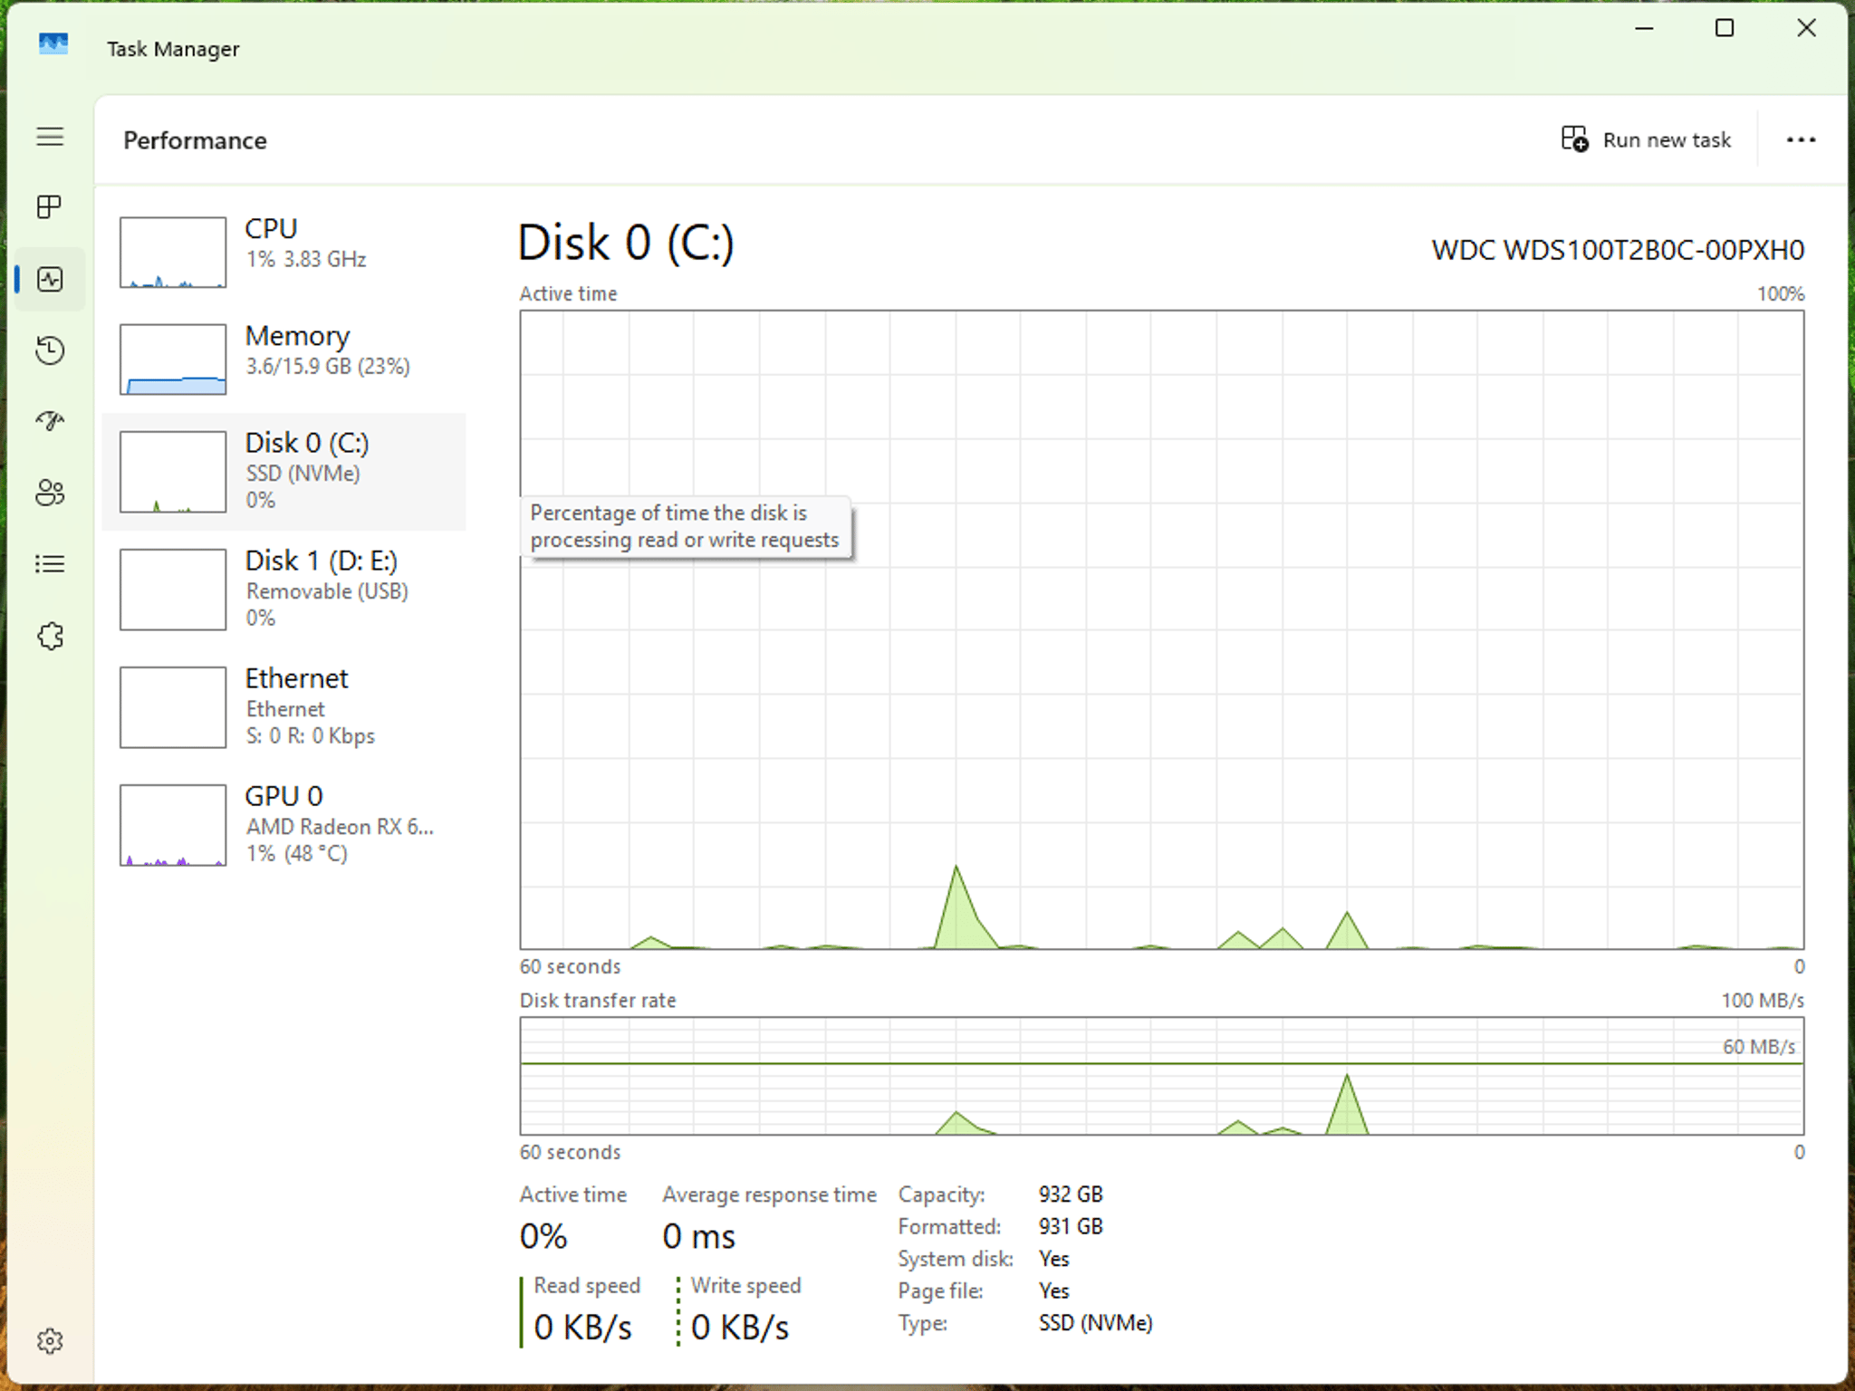
Task: Select the Disk 0 (C:) entry
Action: 284,472
